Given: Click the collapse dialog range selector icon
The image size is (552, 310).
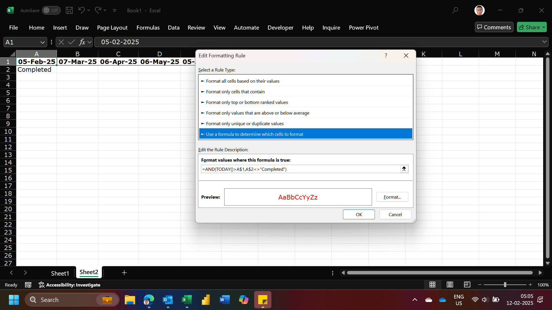Looking at the screenshot, I should pyautogui.click(x=404, y=169).
